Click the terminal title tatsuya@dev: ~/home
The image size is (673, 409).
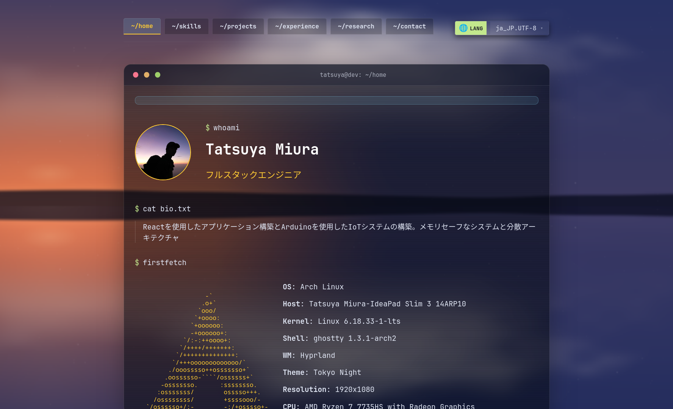353,75
